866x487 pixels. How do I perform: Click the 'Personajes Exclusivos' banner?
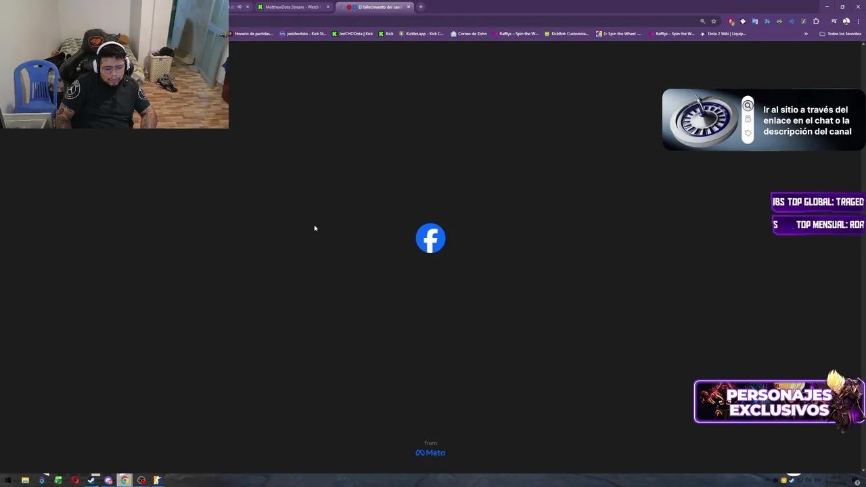779,402
